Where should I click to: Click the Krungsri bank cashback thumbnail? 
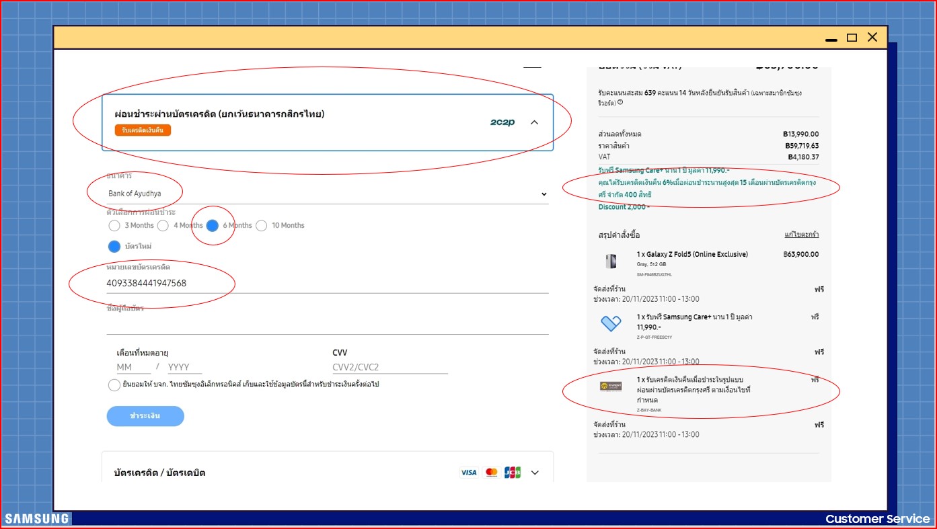click(611, 386)
